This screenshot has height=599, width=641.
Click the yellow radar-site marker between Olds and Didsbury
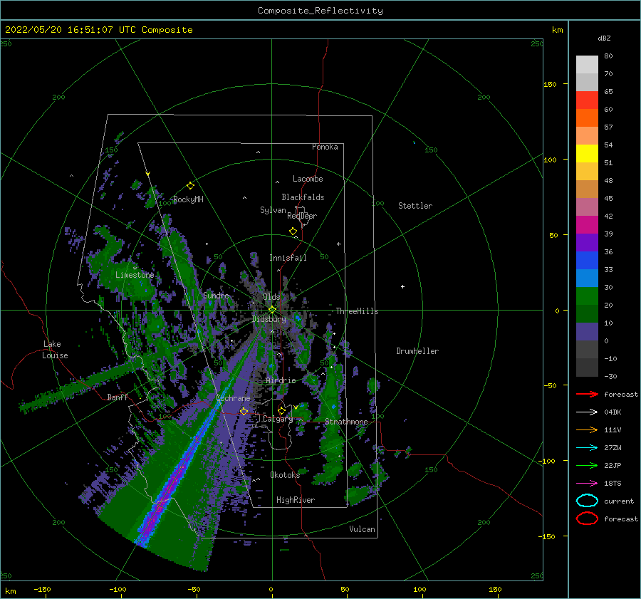pyautogui.click(x=272, y=310)
